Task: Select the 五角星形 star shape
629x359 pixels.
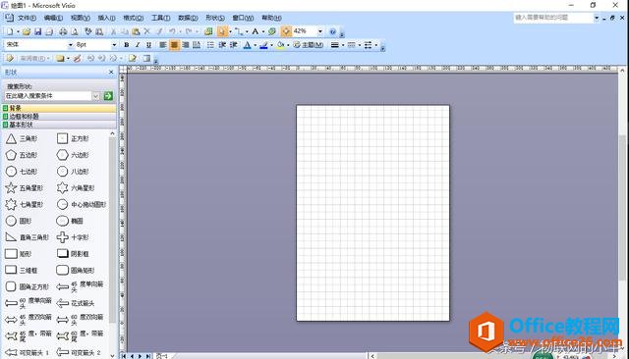Action: [x=24, y=187]
